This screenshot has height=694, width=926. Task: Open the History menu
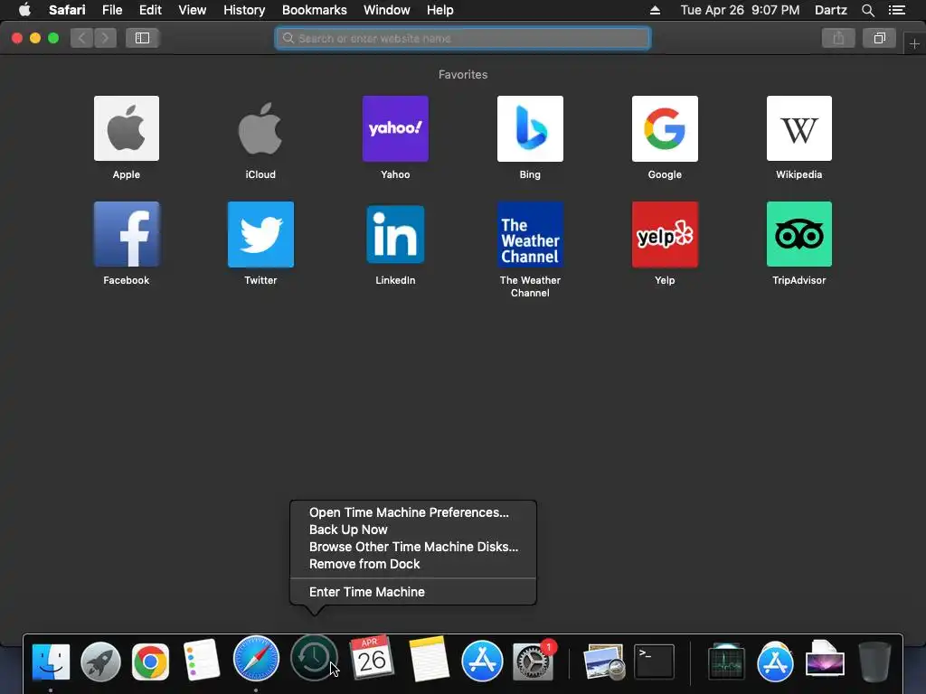244,10
